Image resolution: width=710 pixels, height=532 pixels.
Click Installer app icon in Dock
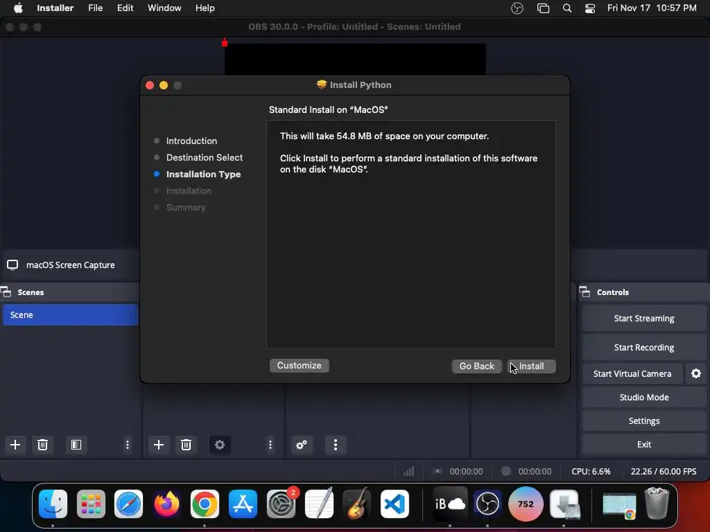pos(564,504)
